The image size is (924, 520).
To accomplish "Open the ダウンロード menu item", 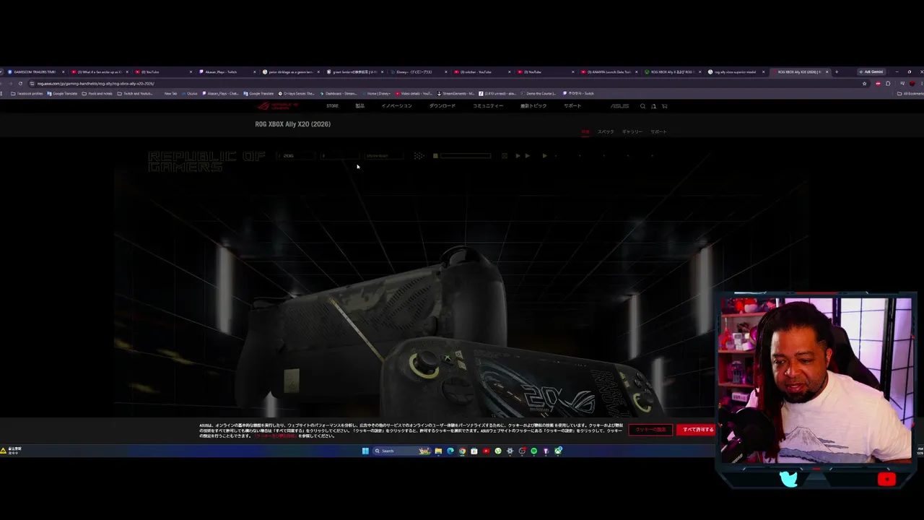I will pyautogui.click(x=443, y=106).
